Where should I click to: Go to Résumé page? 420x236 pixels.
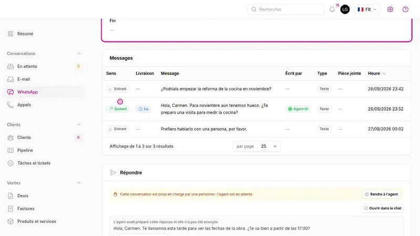click(25, 34)
